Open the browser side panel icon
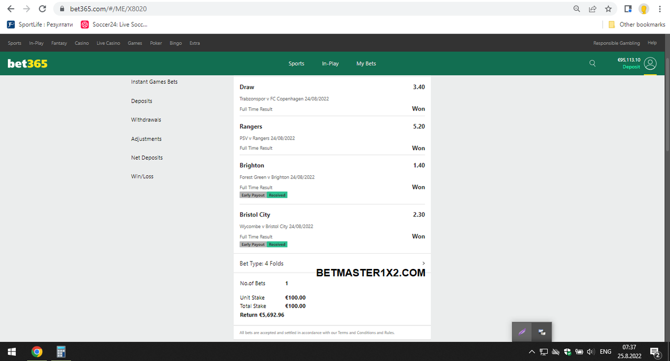Screen dimensions: 670x361 pyautogui.click(x=628, y=9)
